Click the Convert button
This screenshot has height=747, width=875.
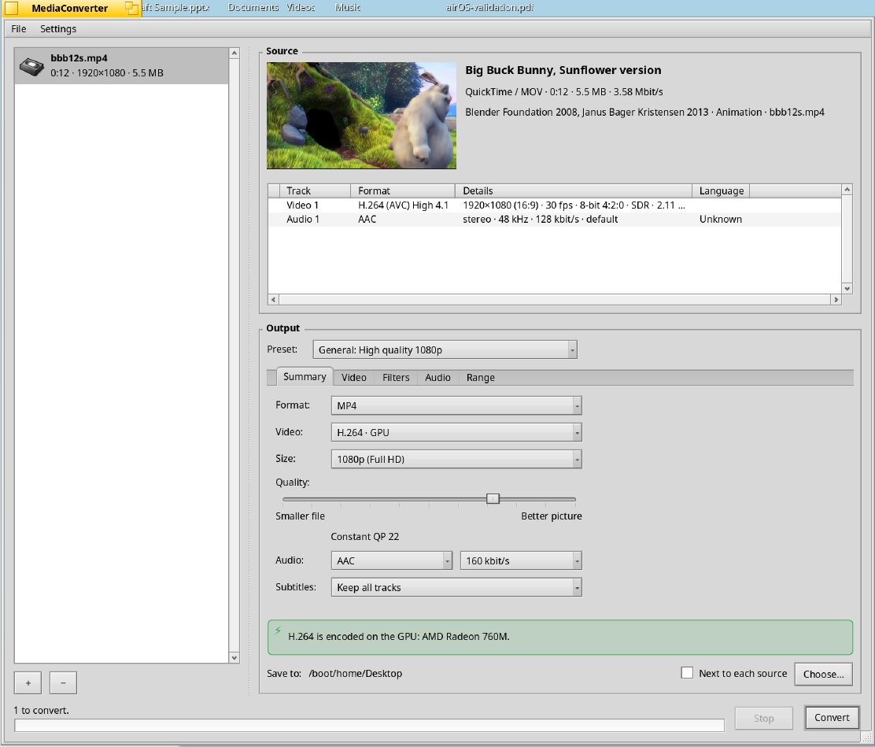pos(832,717)
